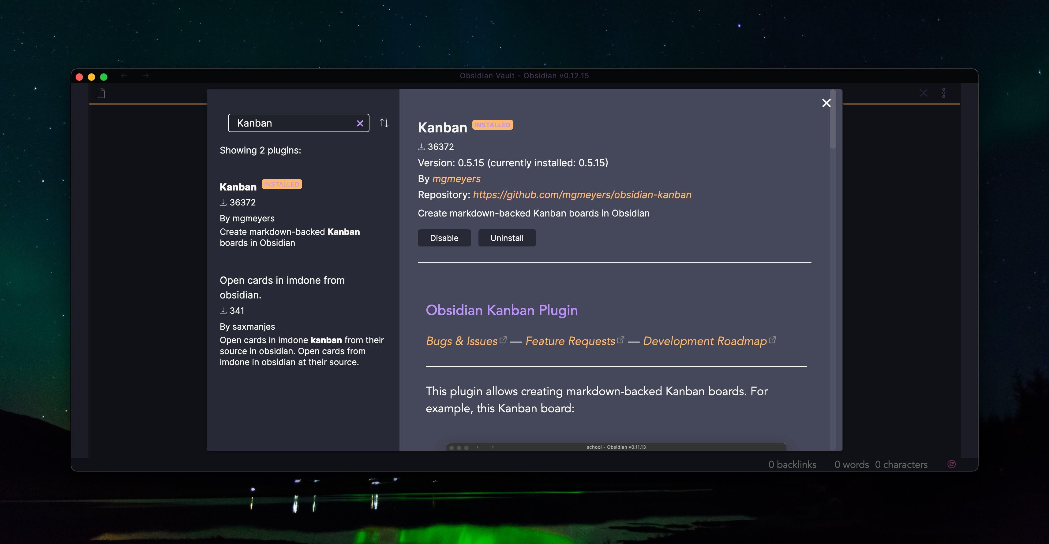This screenshot has width=1049, height=544.
Task: Open the Bugs & Issues link
Action: click(x=462, y=341)
